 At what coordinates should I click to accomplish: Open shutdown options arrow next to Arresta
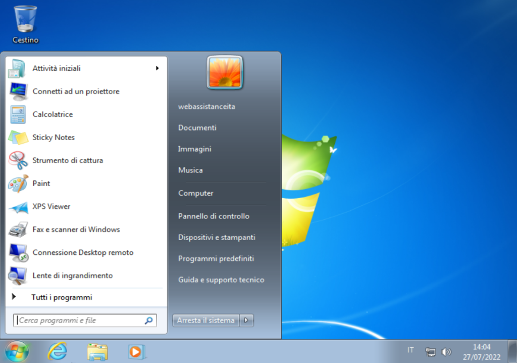(x=246, y=320)
